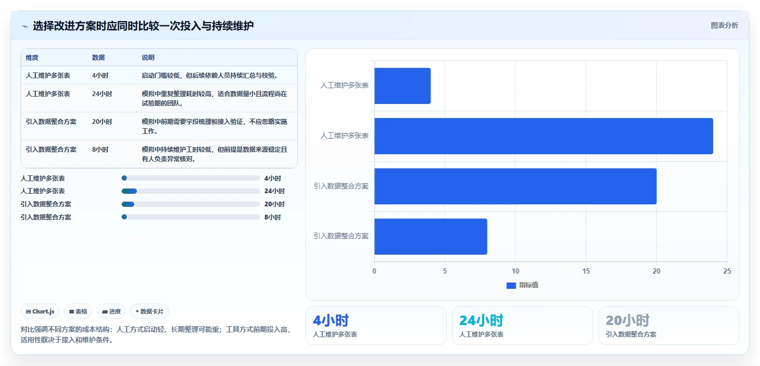Click the 指标值 legend label

click(528, 285)
